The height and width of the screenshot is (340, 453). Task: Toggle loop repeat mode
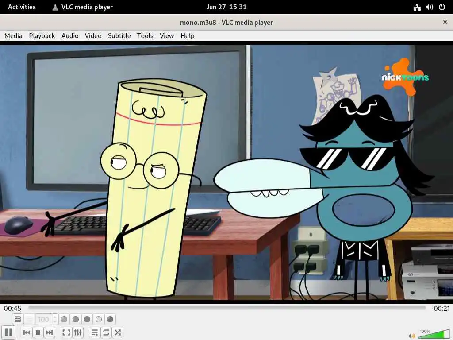point(106,332)
